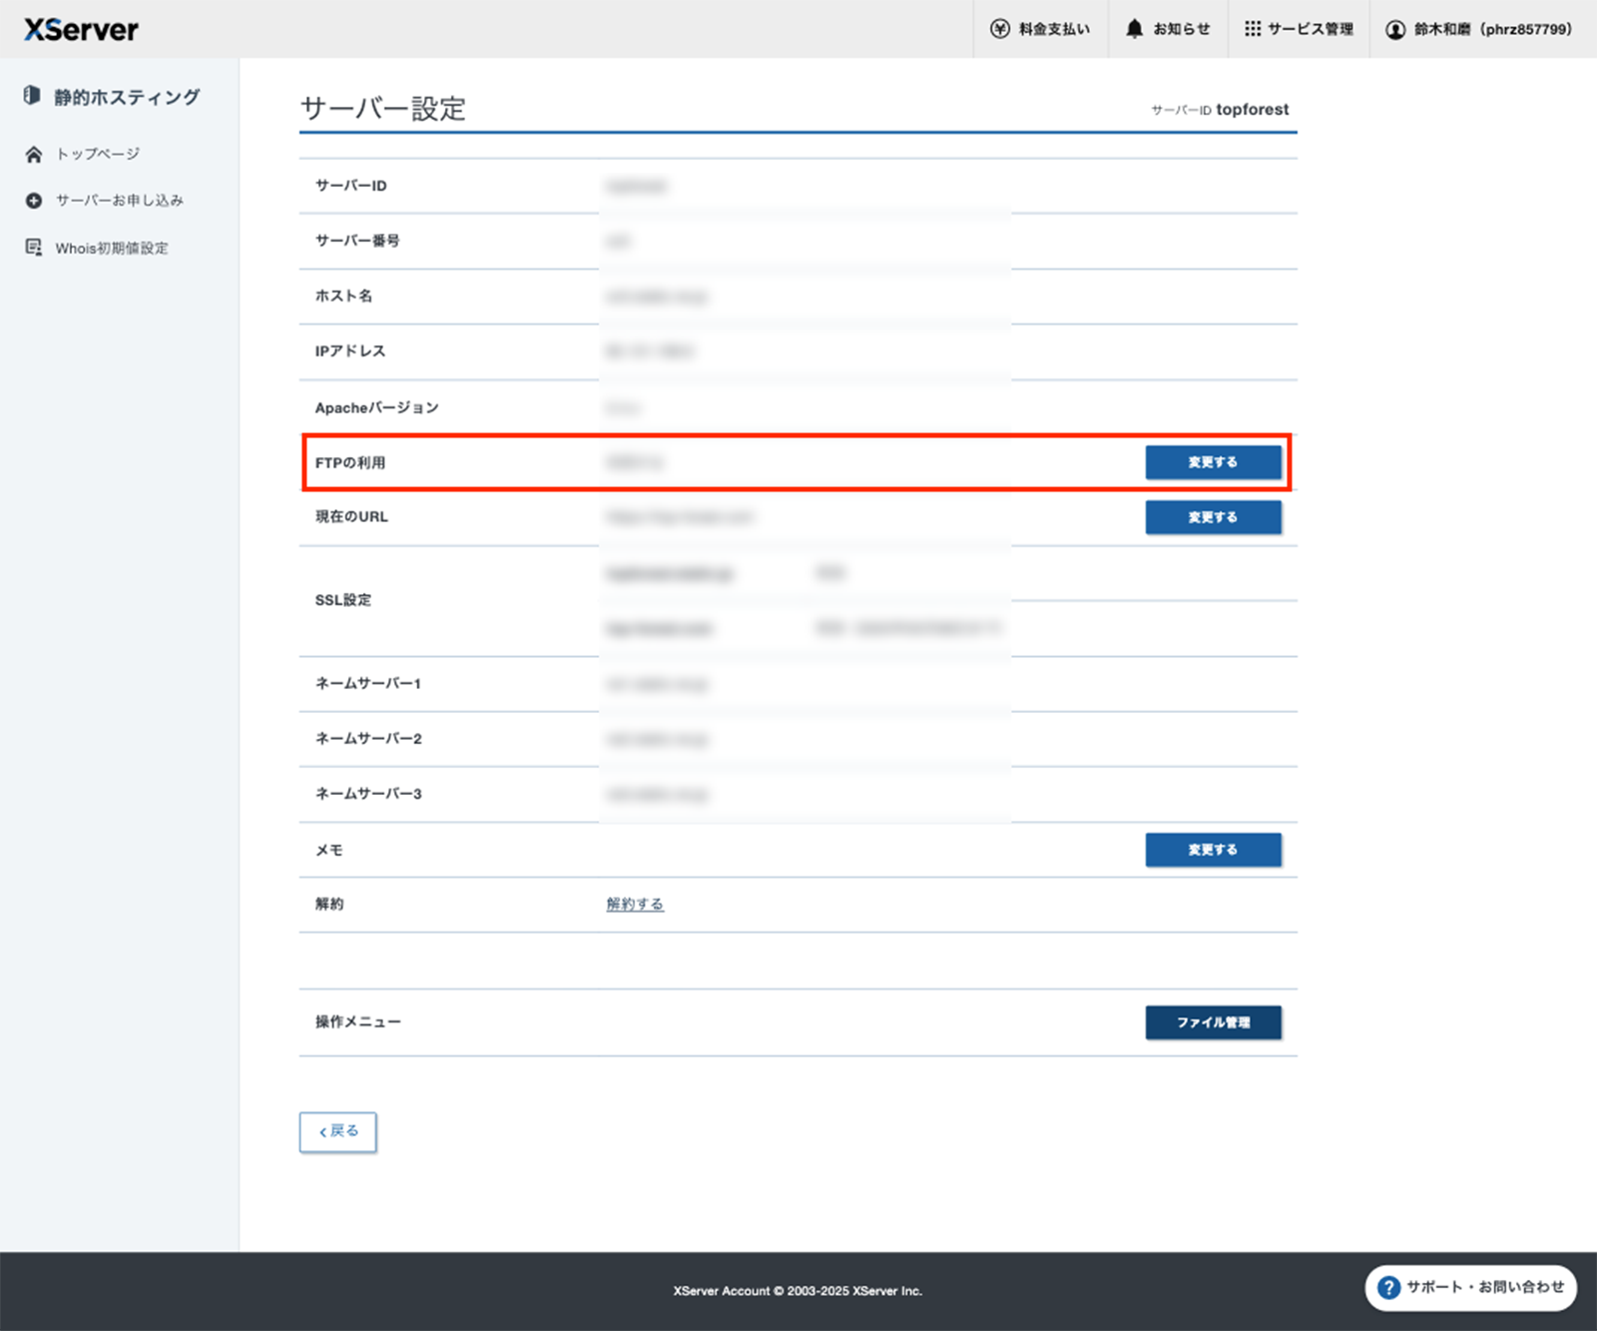
Task: Click the bell notification icon
Action: [1134, 29]
